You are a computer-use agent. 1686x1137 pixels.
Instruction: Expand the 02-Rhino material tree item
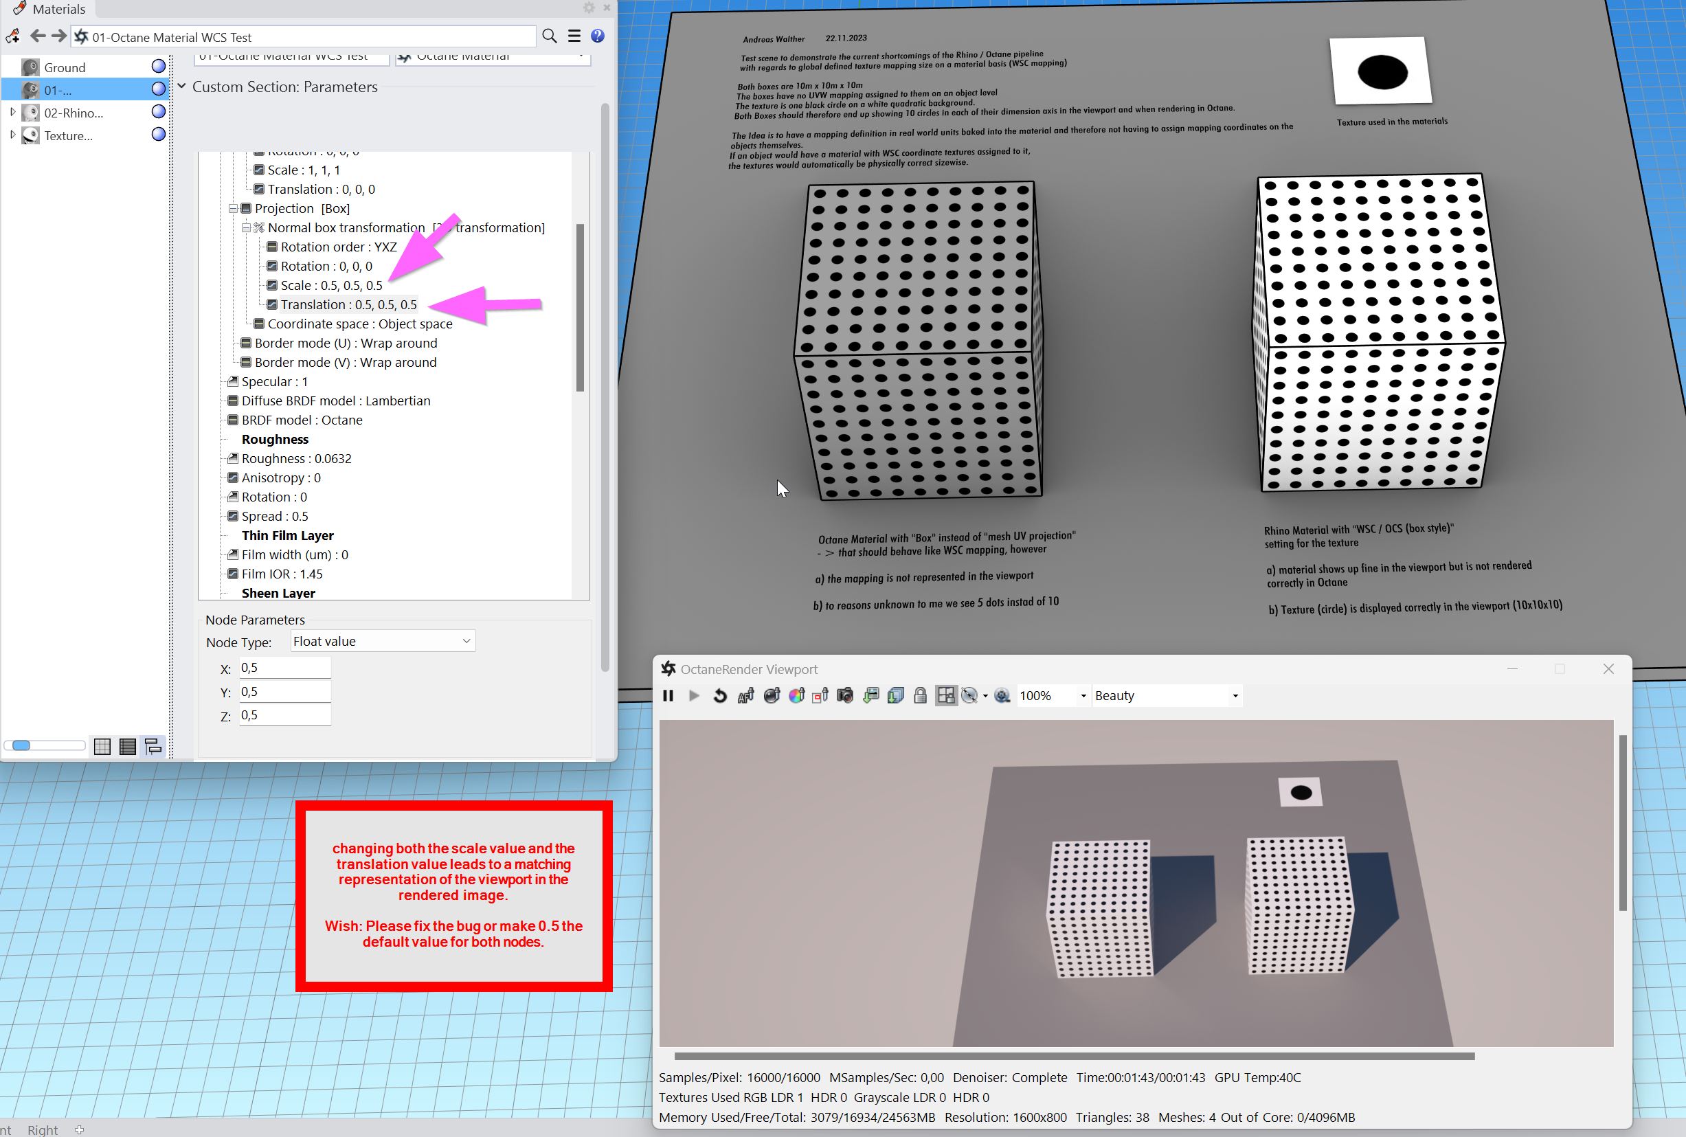point(12,113)
